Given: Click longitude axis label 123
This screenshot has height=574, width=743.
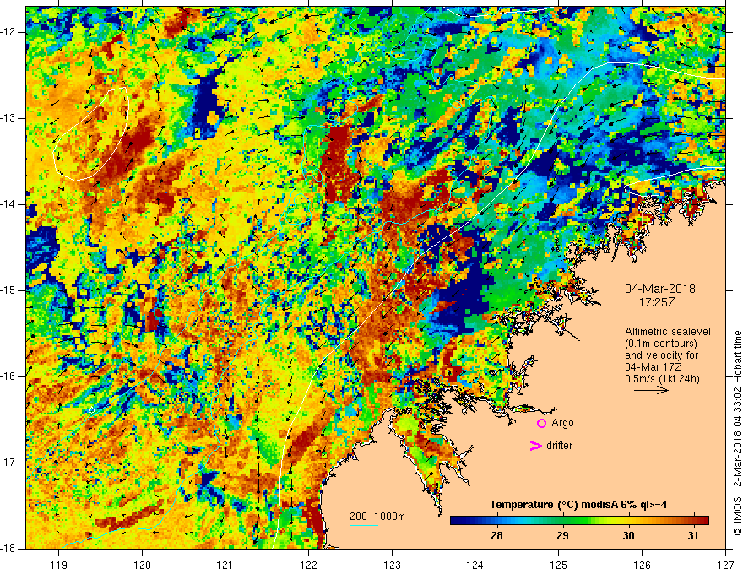Looking at the screenshot, I should pyautogui.click(x=392, y=565).
